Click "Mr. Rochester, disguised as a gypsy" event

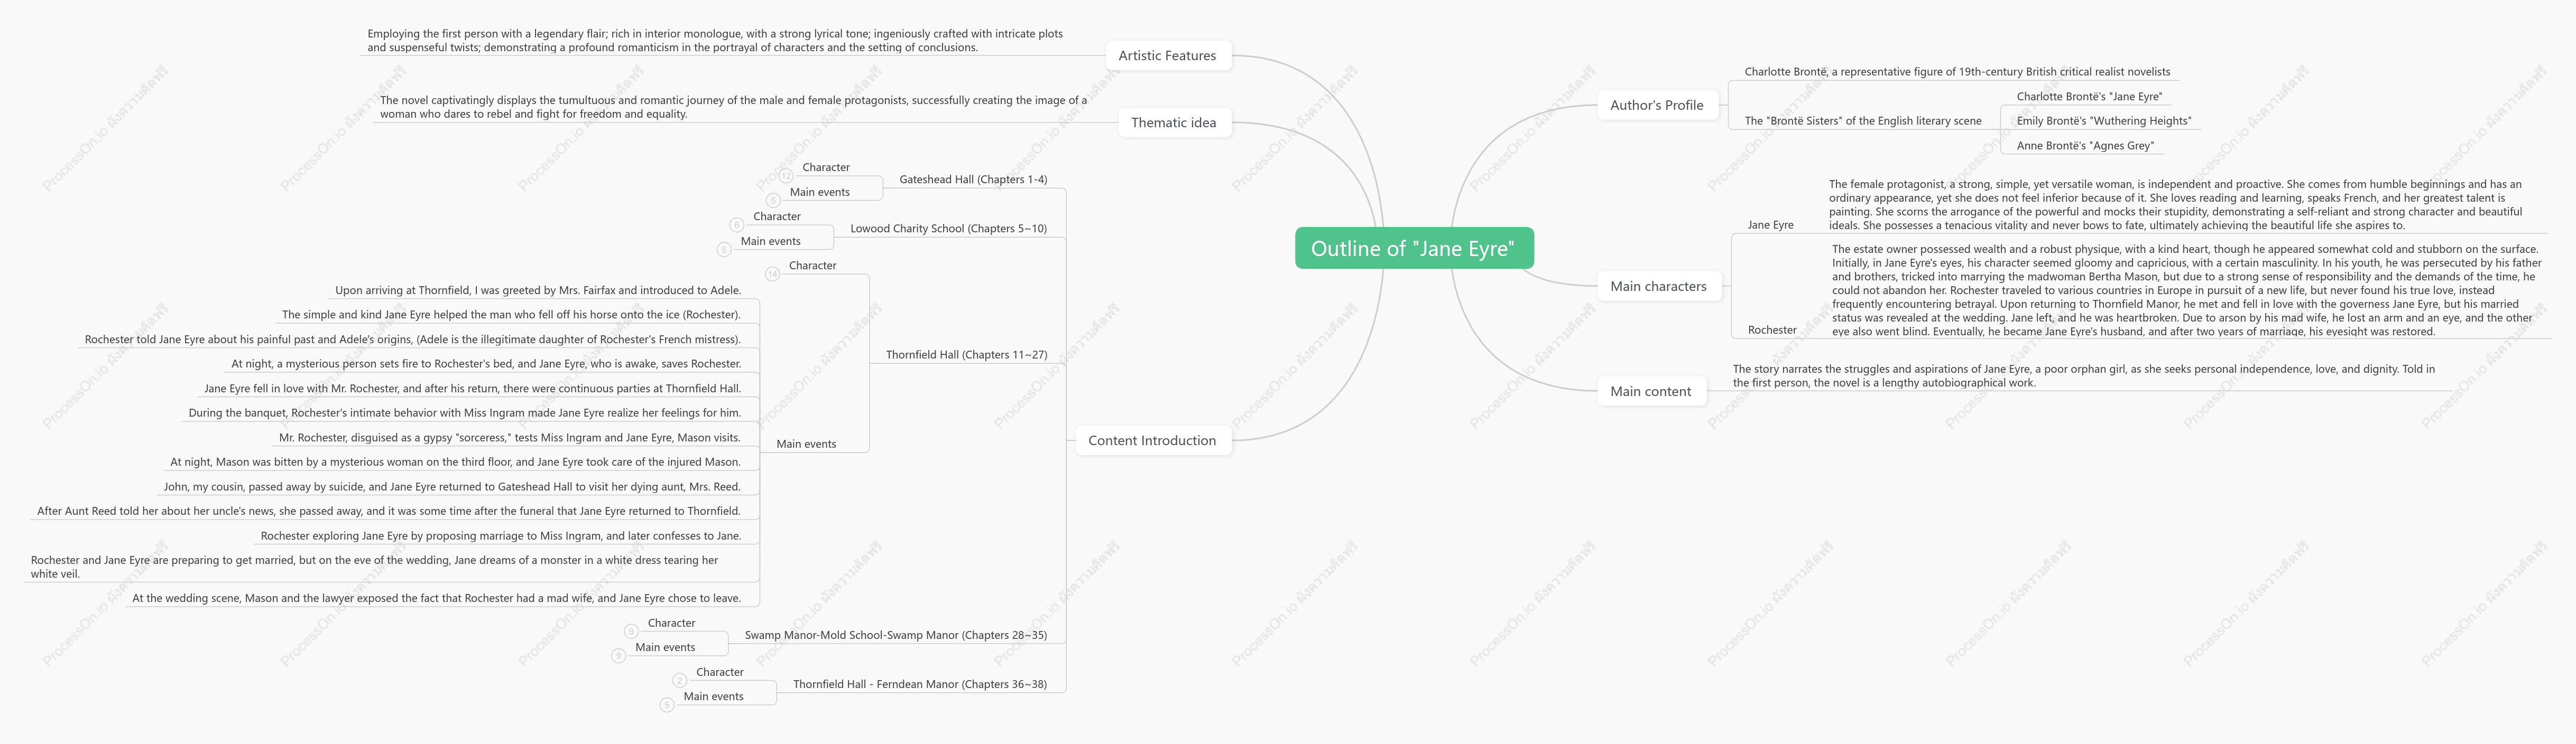click(510, 437)
